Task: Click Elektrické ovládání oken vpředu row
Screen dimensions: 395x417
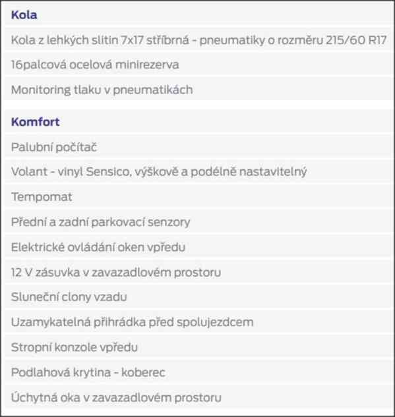Action: (x=198, y=247)
